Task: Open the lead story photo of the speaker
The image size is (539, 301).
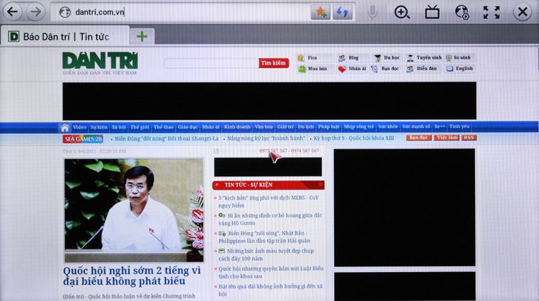Action: point(134,210)
